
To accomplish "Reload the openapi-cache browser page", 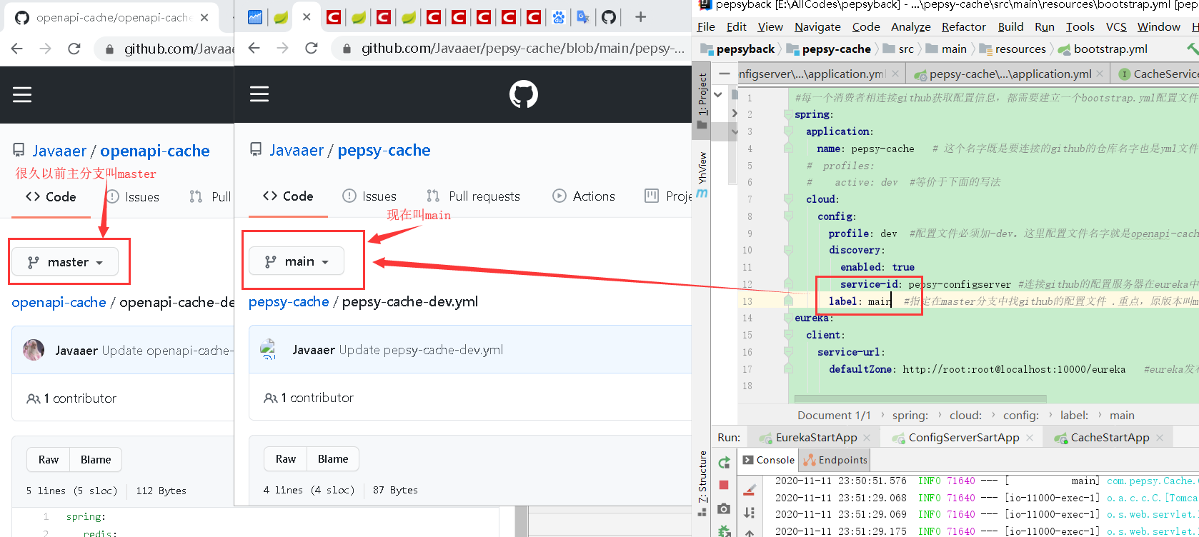I will [x=74, y=49].
